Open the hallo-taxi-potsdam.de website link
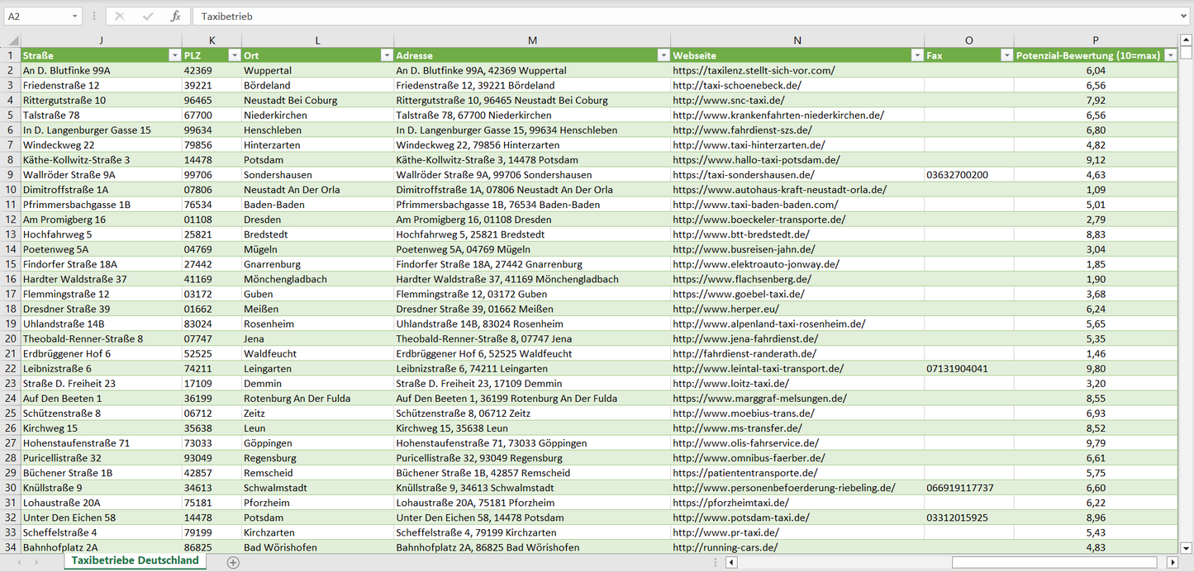 coord(756,159)
